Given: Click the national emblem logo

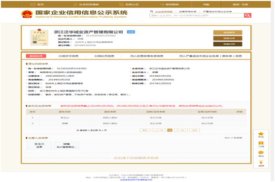Looking at the screenshot, I should pyautogui.click(x=27, y=14).
